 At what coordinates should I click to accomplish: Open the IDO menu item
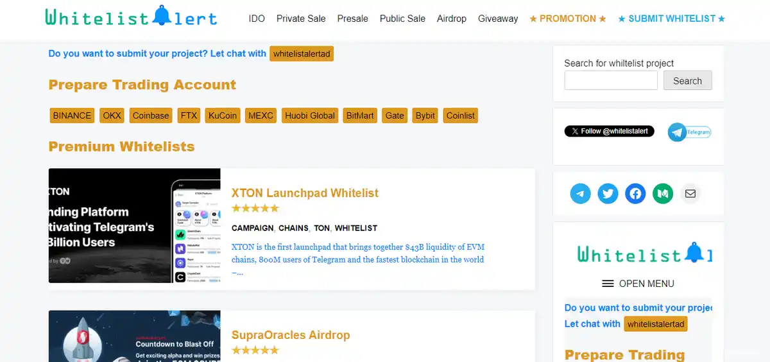coord(257,19)
